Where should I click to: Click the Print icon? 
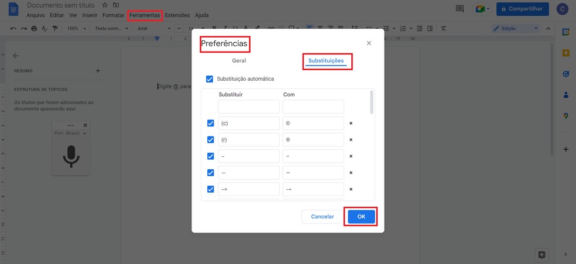(x=34, y=28)
